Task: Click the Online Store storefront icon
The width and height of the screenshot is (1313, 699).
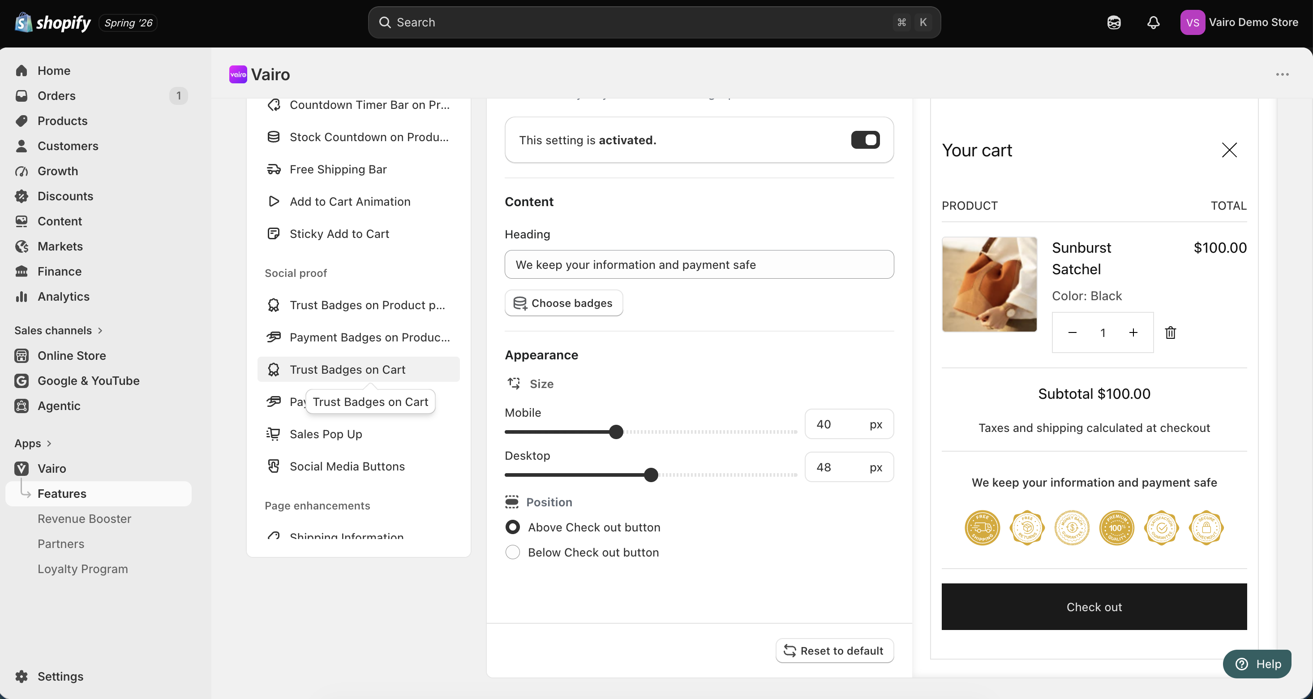Action: (x=21, y=355)
